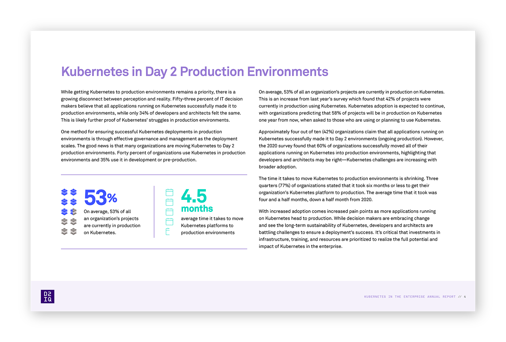Click the text production environments under 4.5 months
Viewport: 506px width, 342px height.
click(x=208, y=233)
